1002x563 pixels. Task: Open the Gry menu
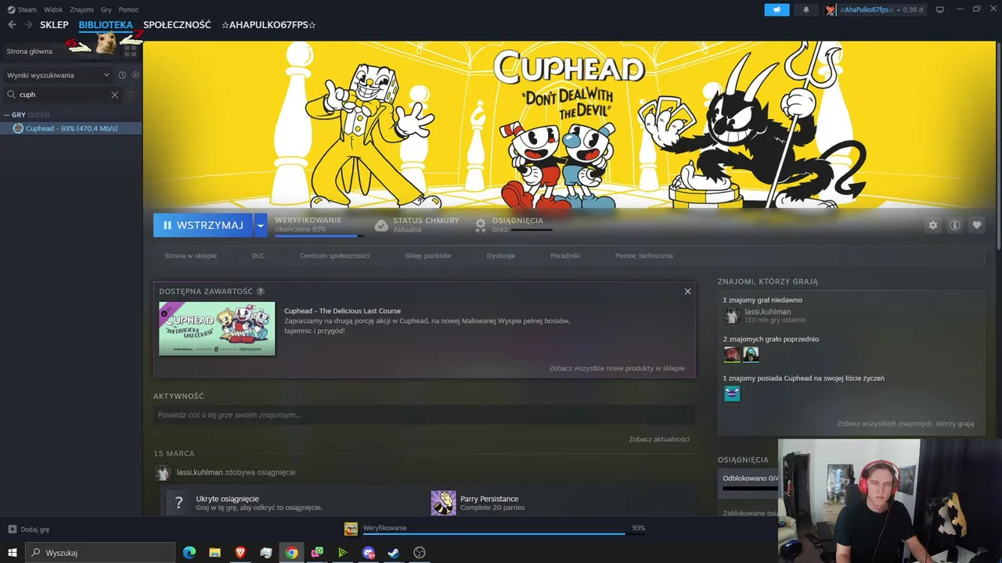[x=106, y=9]
